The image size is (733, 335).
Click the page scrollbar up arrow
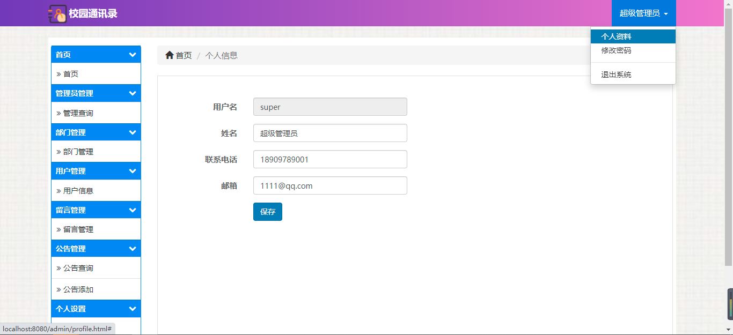(x=729, y=4)
